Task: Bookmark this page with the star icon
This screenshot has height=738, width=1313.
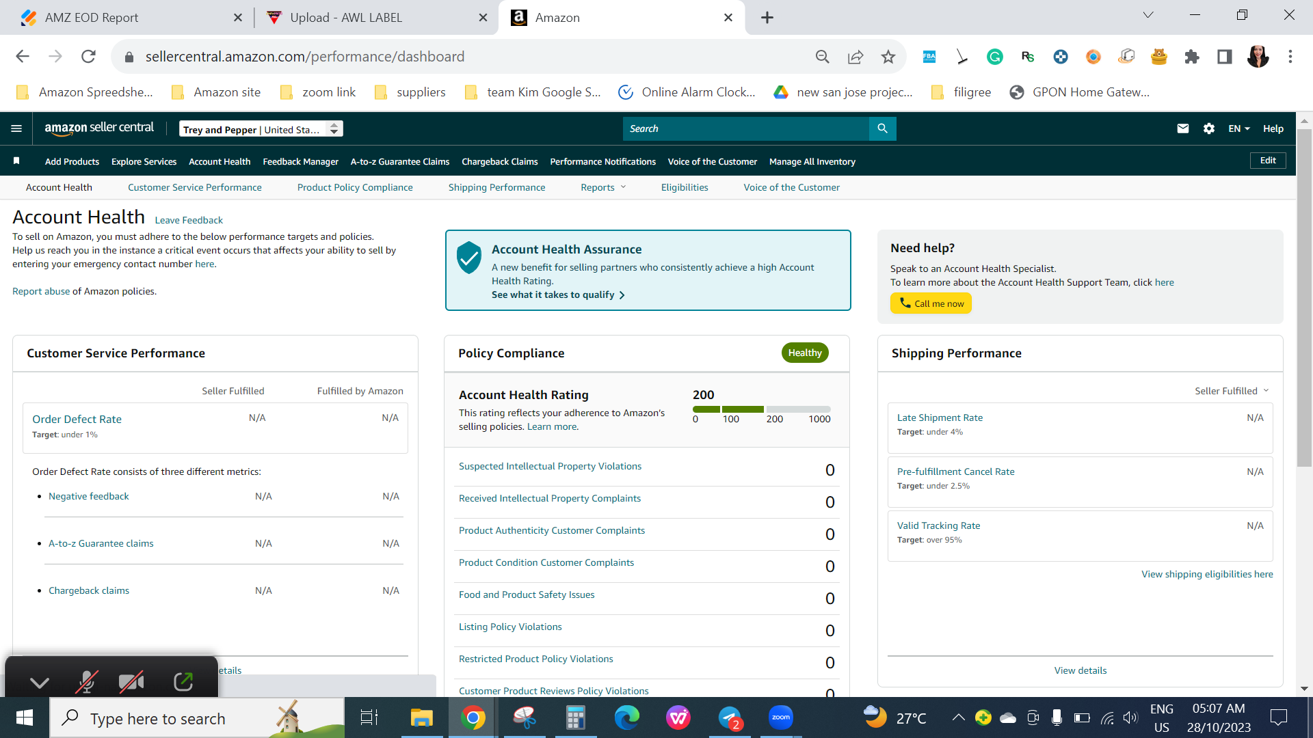Action: pos(888,57)
